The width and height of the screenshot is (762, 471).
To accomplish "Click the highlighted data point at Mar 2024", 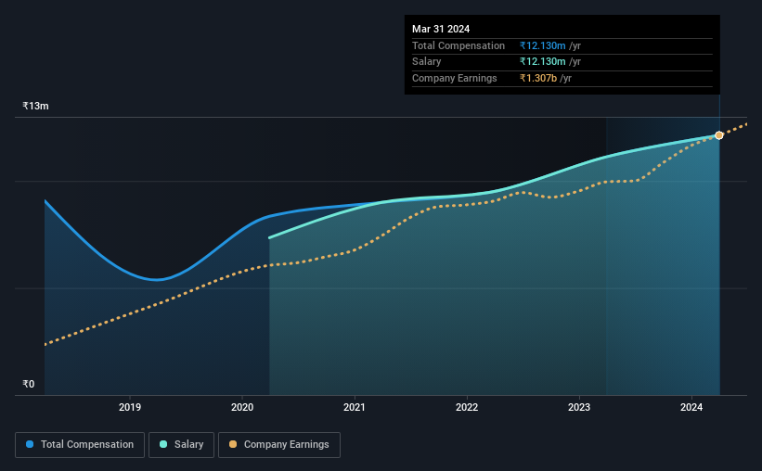I will [719, 135].
